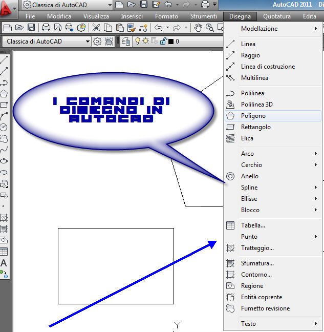The image size is (324, 332).
Task: Choose Elica menu entry
Action: (x=273, y=138)
